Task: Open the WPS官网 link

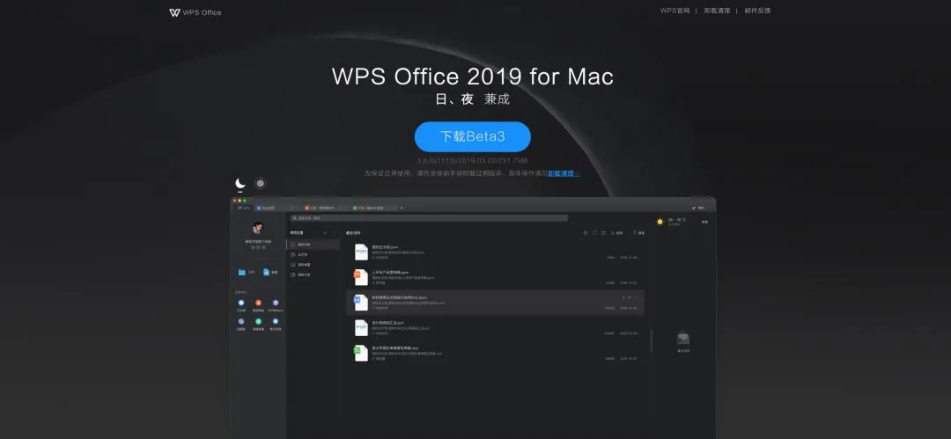Action: point(675,11)
